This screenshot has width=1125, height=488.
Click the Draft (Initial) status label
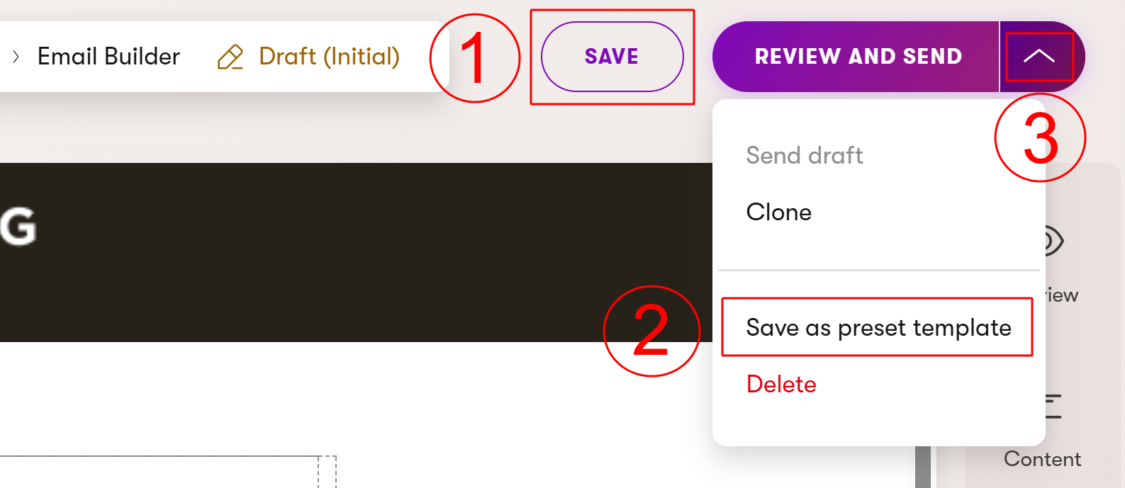[x=330, y=56]
